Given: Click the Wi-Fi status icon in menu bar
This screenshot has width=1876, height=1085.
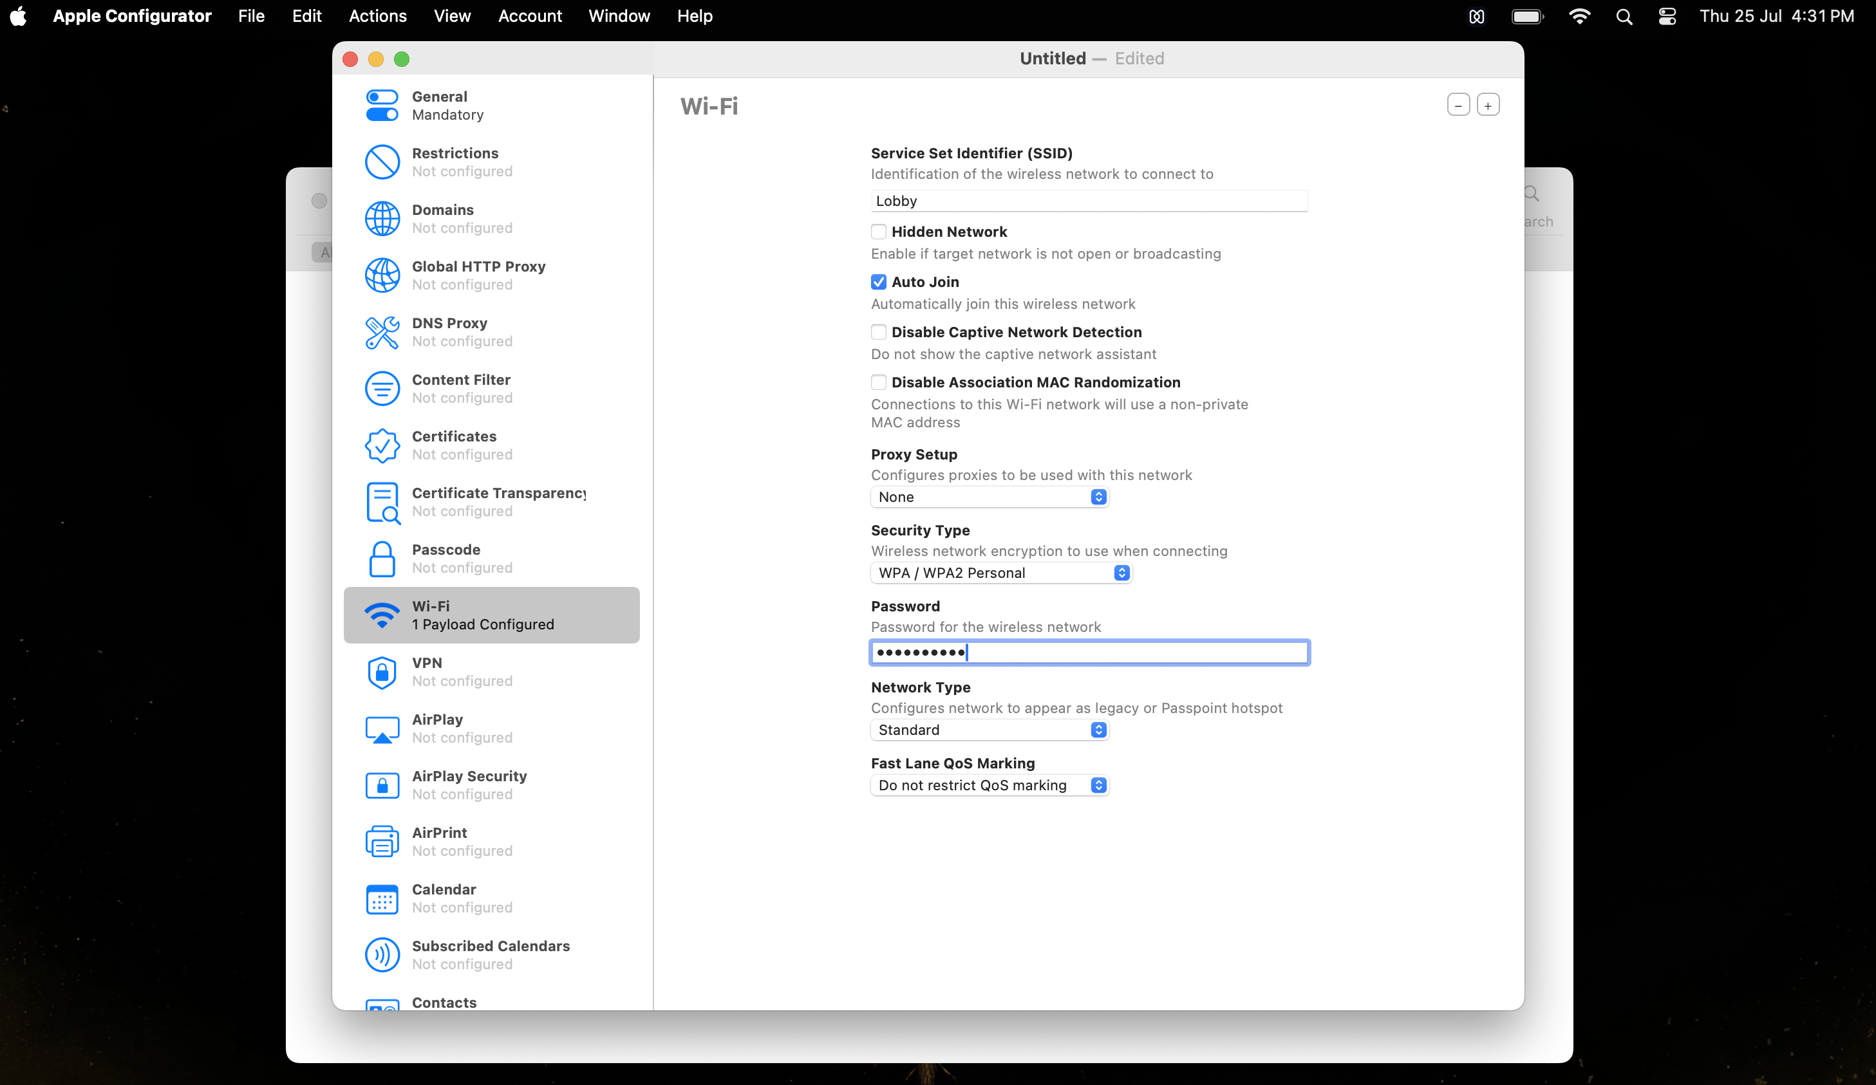Looking at the screenshot, I should pyautogui.click(x=1579, y=16).
